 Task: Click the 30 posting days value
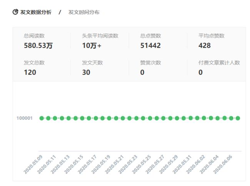pos(86,73)
